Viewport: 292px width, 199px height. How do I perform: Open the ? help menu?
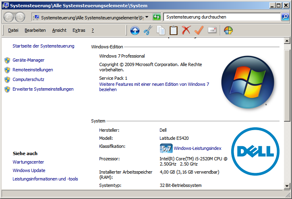click(93, 30)
